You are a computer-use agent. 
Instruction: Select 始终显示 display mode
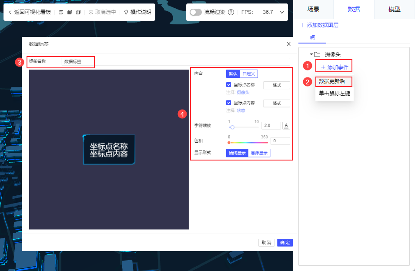click(237, 153)
